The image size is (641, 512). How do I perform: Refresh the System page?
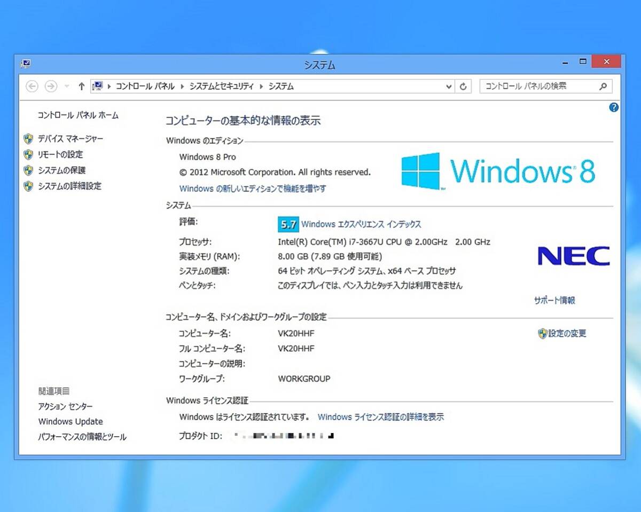pyautogui.click(x=463, y=86)
